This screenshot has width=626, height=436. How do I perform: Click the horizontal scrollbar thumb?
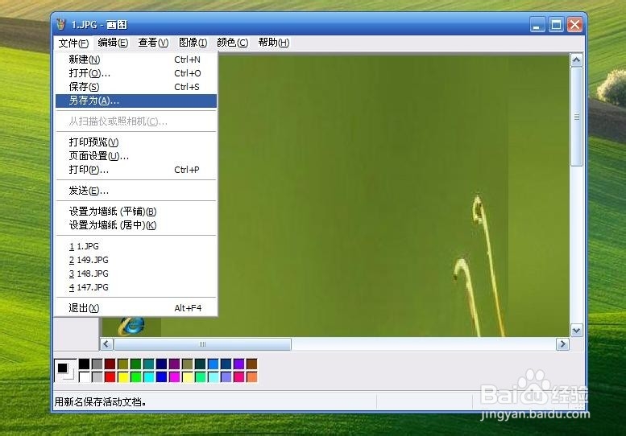(x=202, y=344)
